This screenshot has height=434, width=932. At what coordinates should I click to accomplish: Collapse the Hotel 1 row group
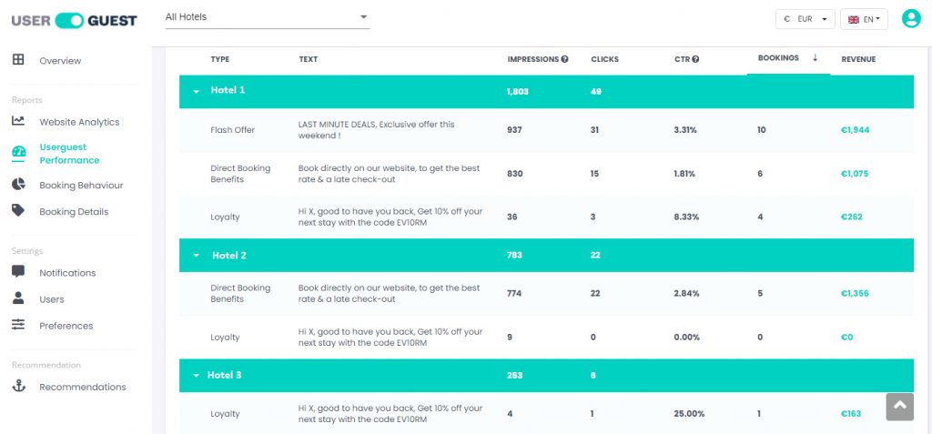pos(197,92)
